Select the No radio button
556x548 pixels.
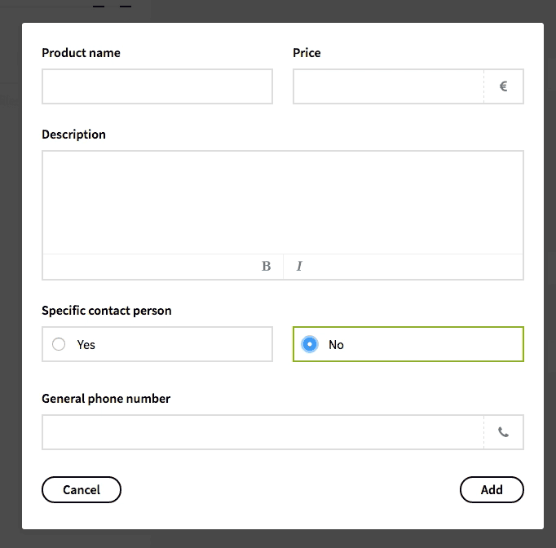click(x=310, y=344)
